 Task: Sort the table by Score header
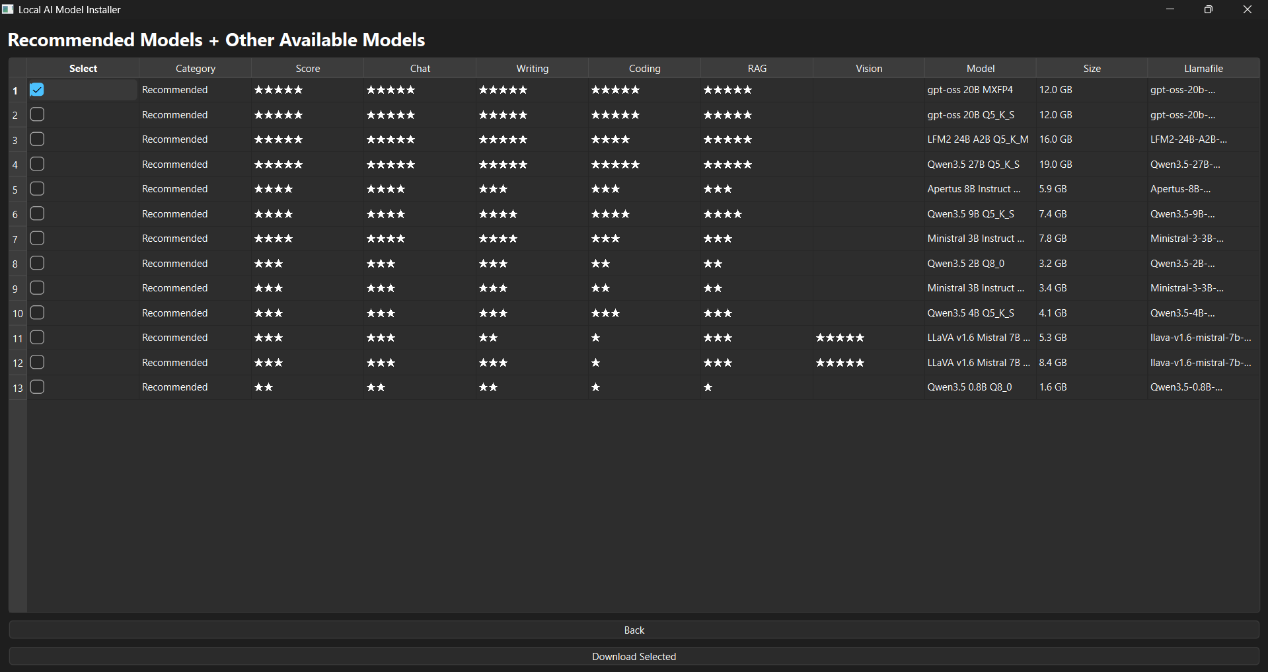click(308, 68)
